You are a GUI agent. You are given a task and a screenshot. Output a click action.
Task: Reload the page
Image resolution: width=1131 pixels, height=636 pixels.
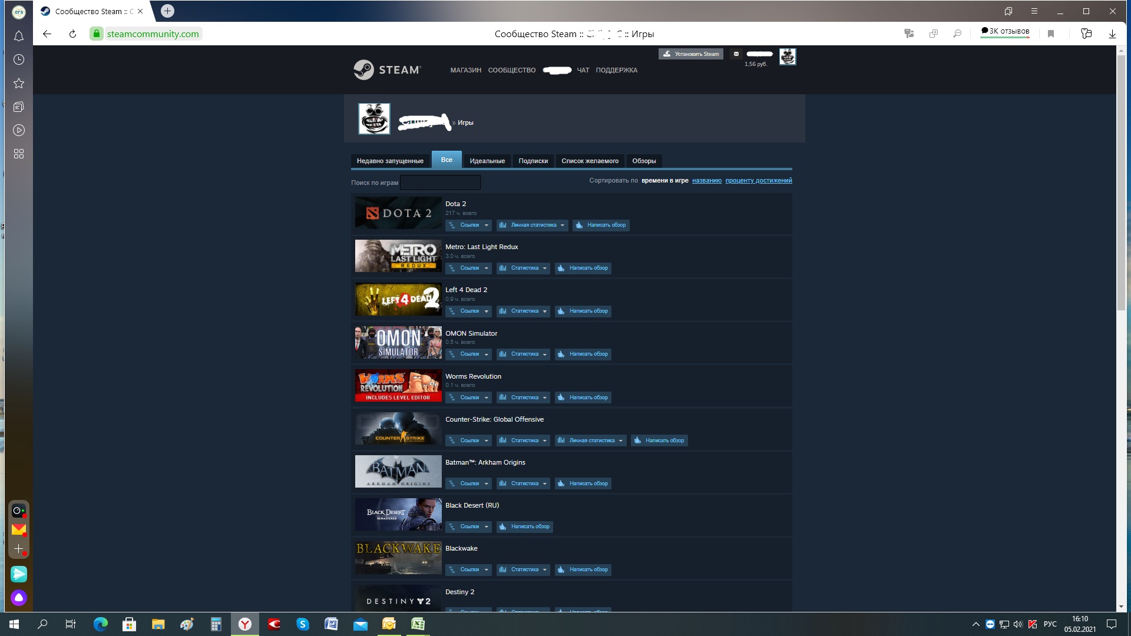point(72,34)
